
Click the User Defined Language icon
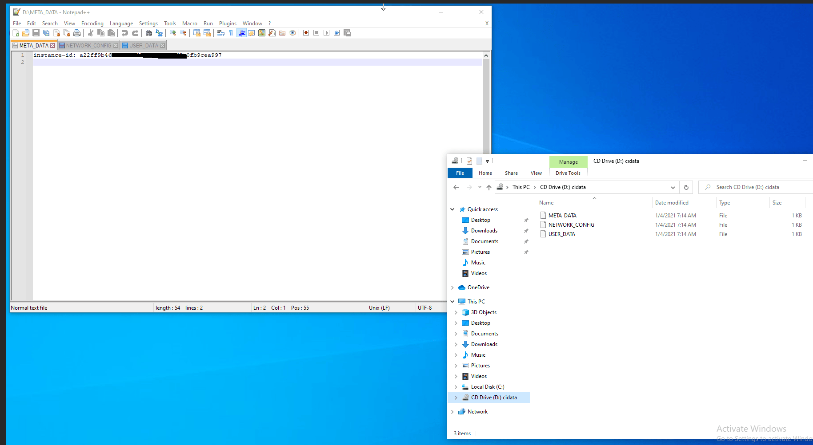(x=252, y=33)
